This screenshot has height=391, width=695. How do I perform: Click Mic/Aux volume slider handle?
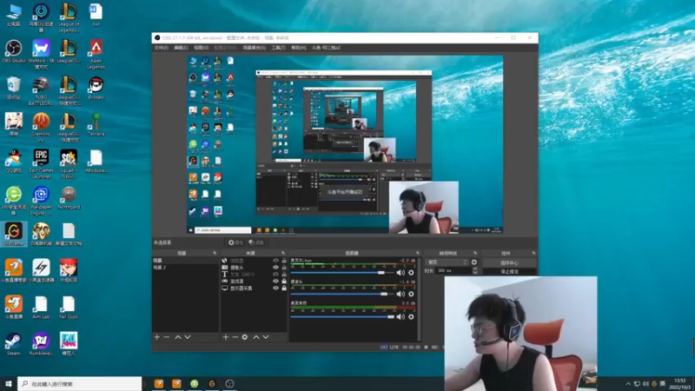pyautogui.click(x=381, y=273)
